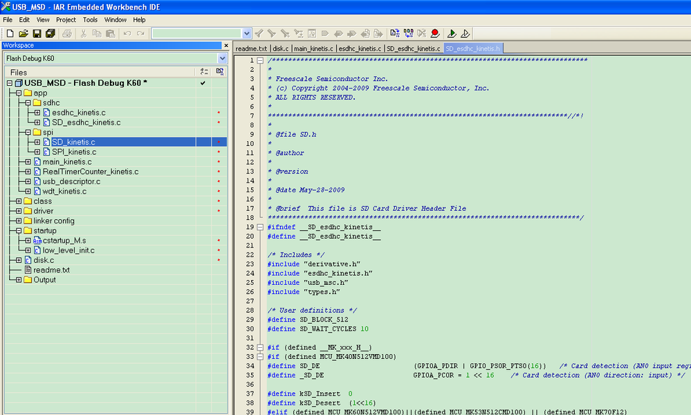Open the toolbar quick search dropdown arrow
Viewport: 691px width, 415px height.
click(247, 33)
